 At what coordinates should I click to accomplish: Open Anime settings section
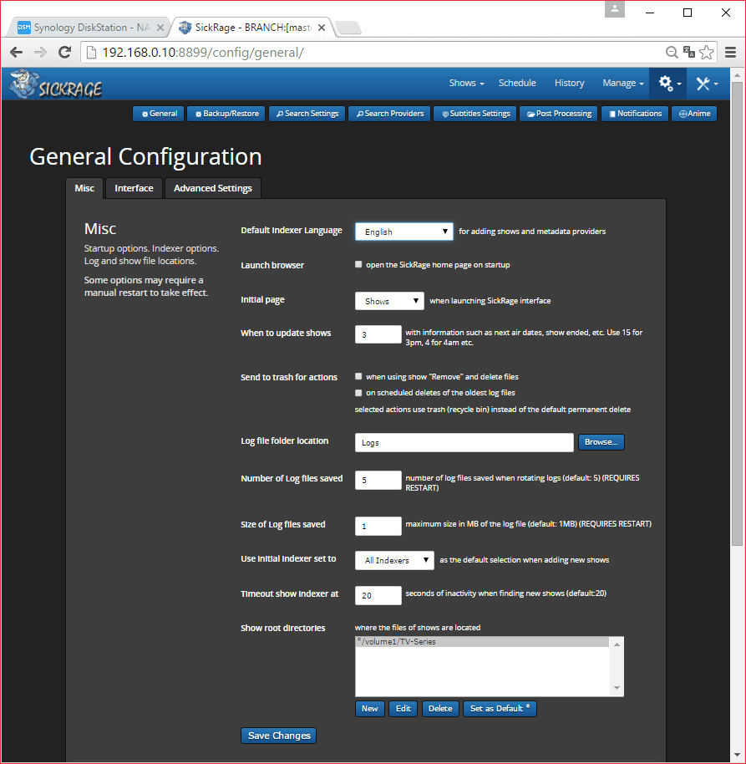click(694, 114)
